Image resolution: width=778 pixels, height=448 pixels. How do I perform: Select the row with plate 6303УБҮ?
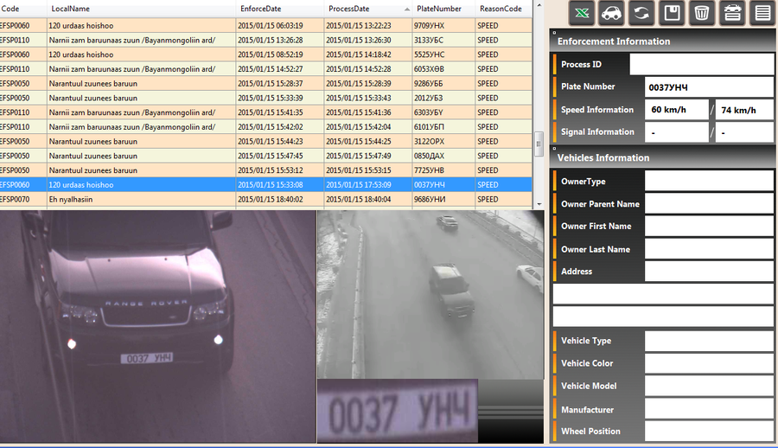tap(265, 112)
